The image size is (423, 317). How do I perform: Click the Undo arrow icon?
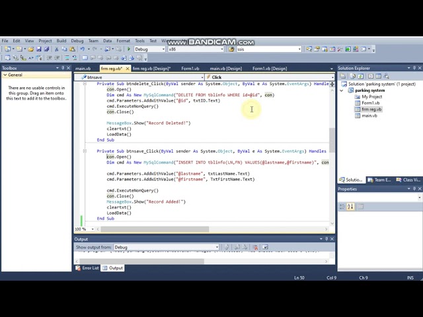82,50
